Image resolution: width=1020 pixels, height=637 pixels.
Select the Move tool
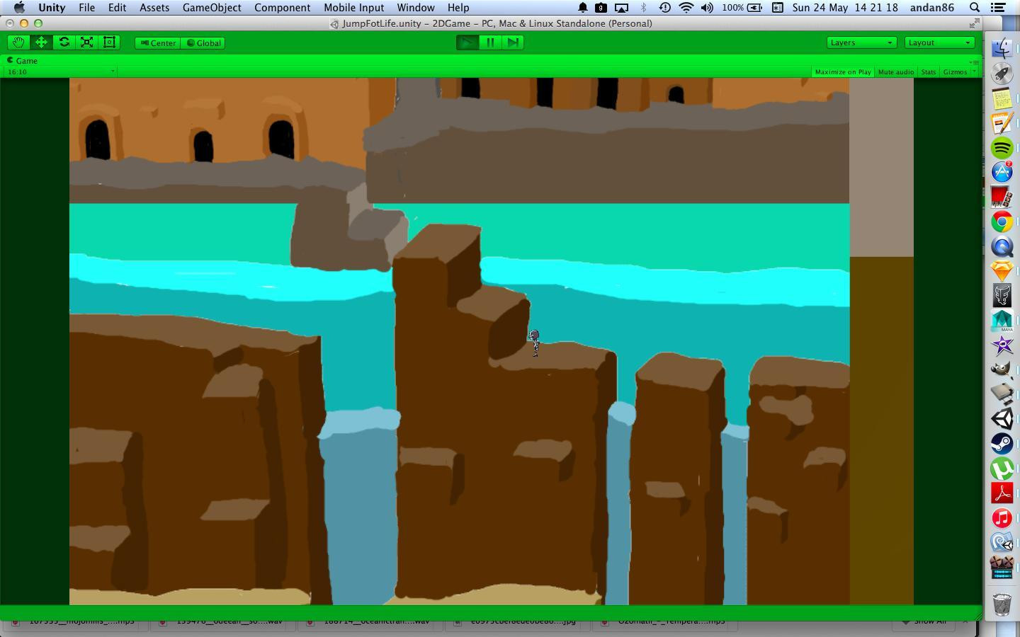pyautogui.click(x=41, y=42)
